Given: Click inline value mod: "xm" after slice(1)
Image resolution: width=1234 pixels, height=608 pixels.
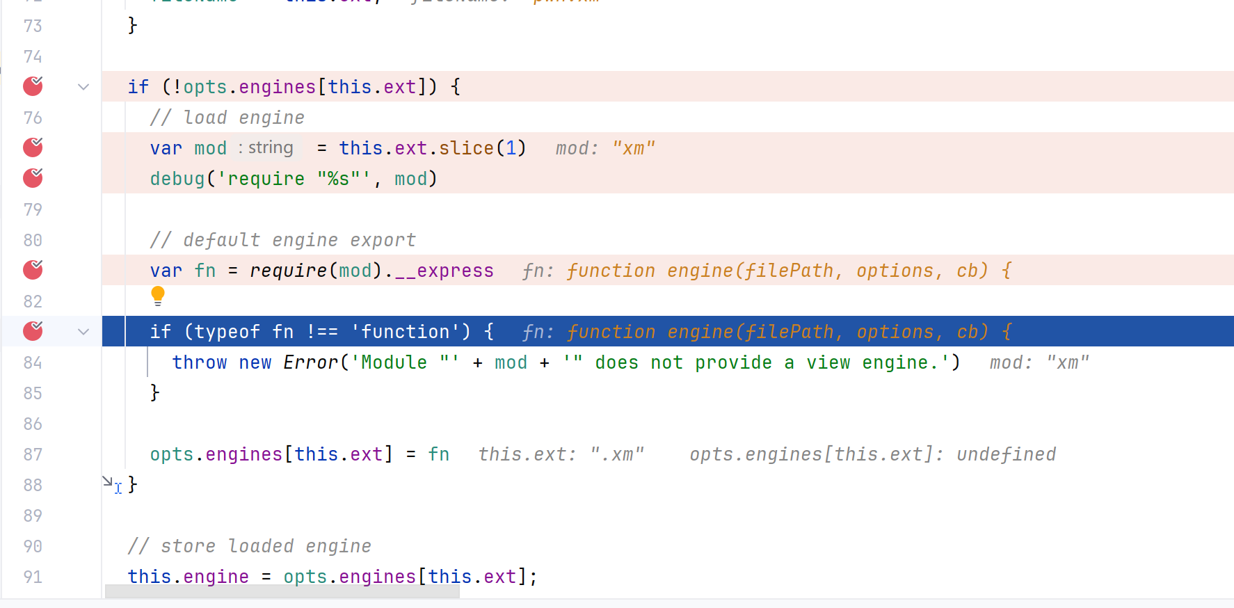Looking at the screenshot, I should tap(605, 148).
